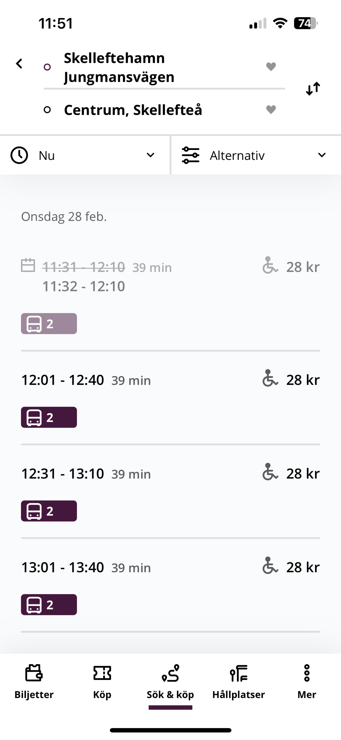Expand the Alternativ options dropdown
The image size is (341, 740).
coord(256,155)
